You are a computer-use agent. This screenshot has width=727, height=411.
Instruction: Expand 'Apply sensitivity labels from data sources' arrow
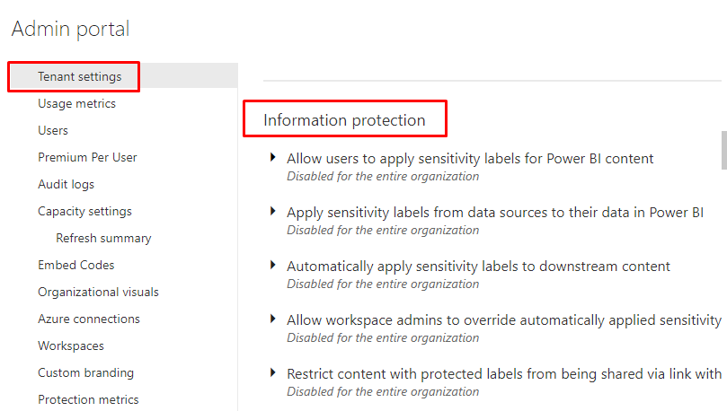click(x=272, y=212)
